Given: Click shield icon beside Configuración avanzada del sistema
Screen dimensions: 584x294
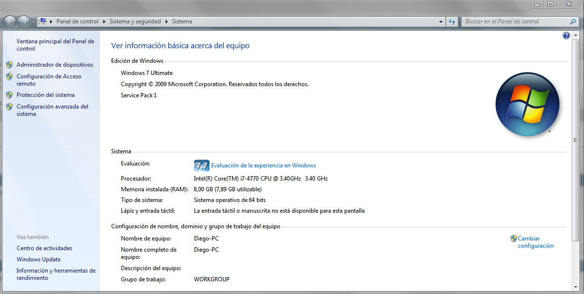Looking at the screenshot, I should pos(9,107).
